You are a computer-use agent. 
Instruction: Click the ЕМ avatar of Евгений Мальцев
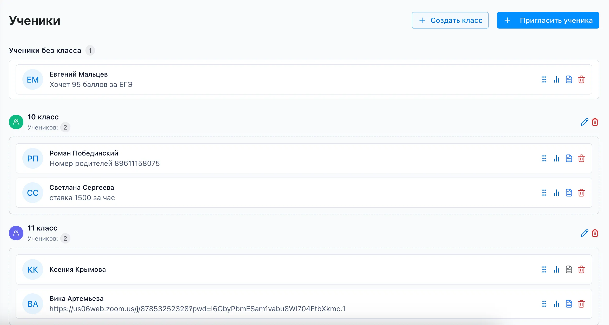(33, 79)
